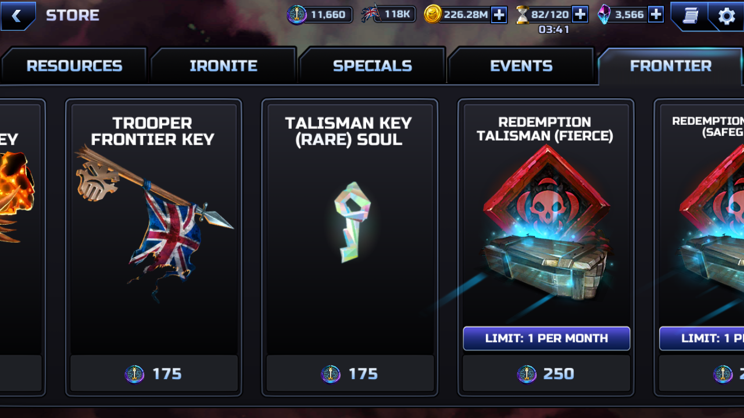Select the Union Jack trooper key image

154,224
